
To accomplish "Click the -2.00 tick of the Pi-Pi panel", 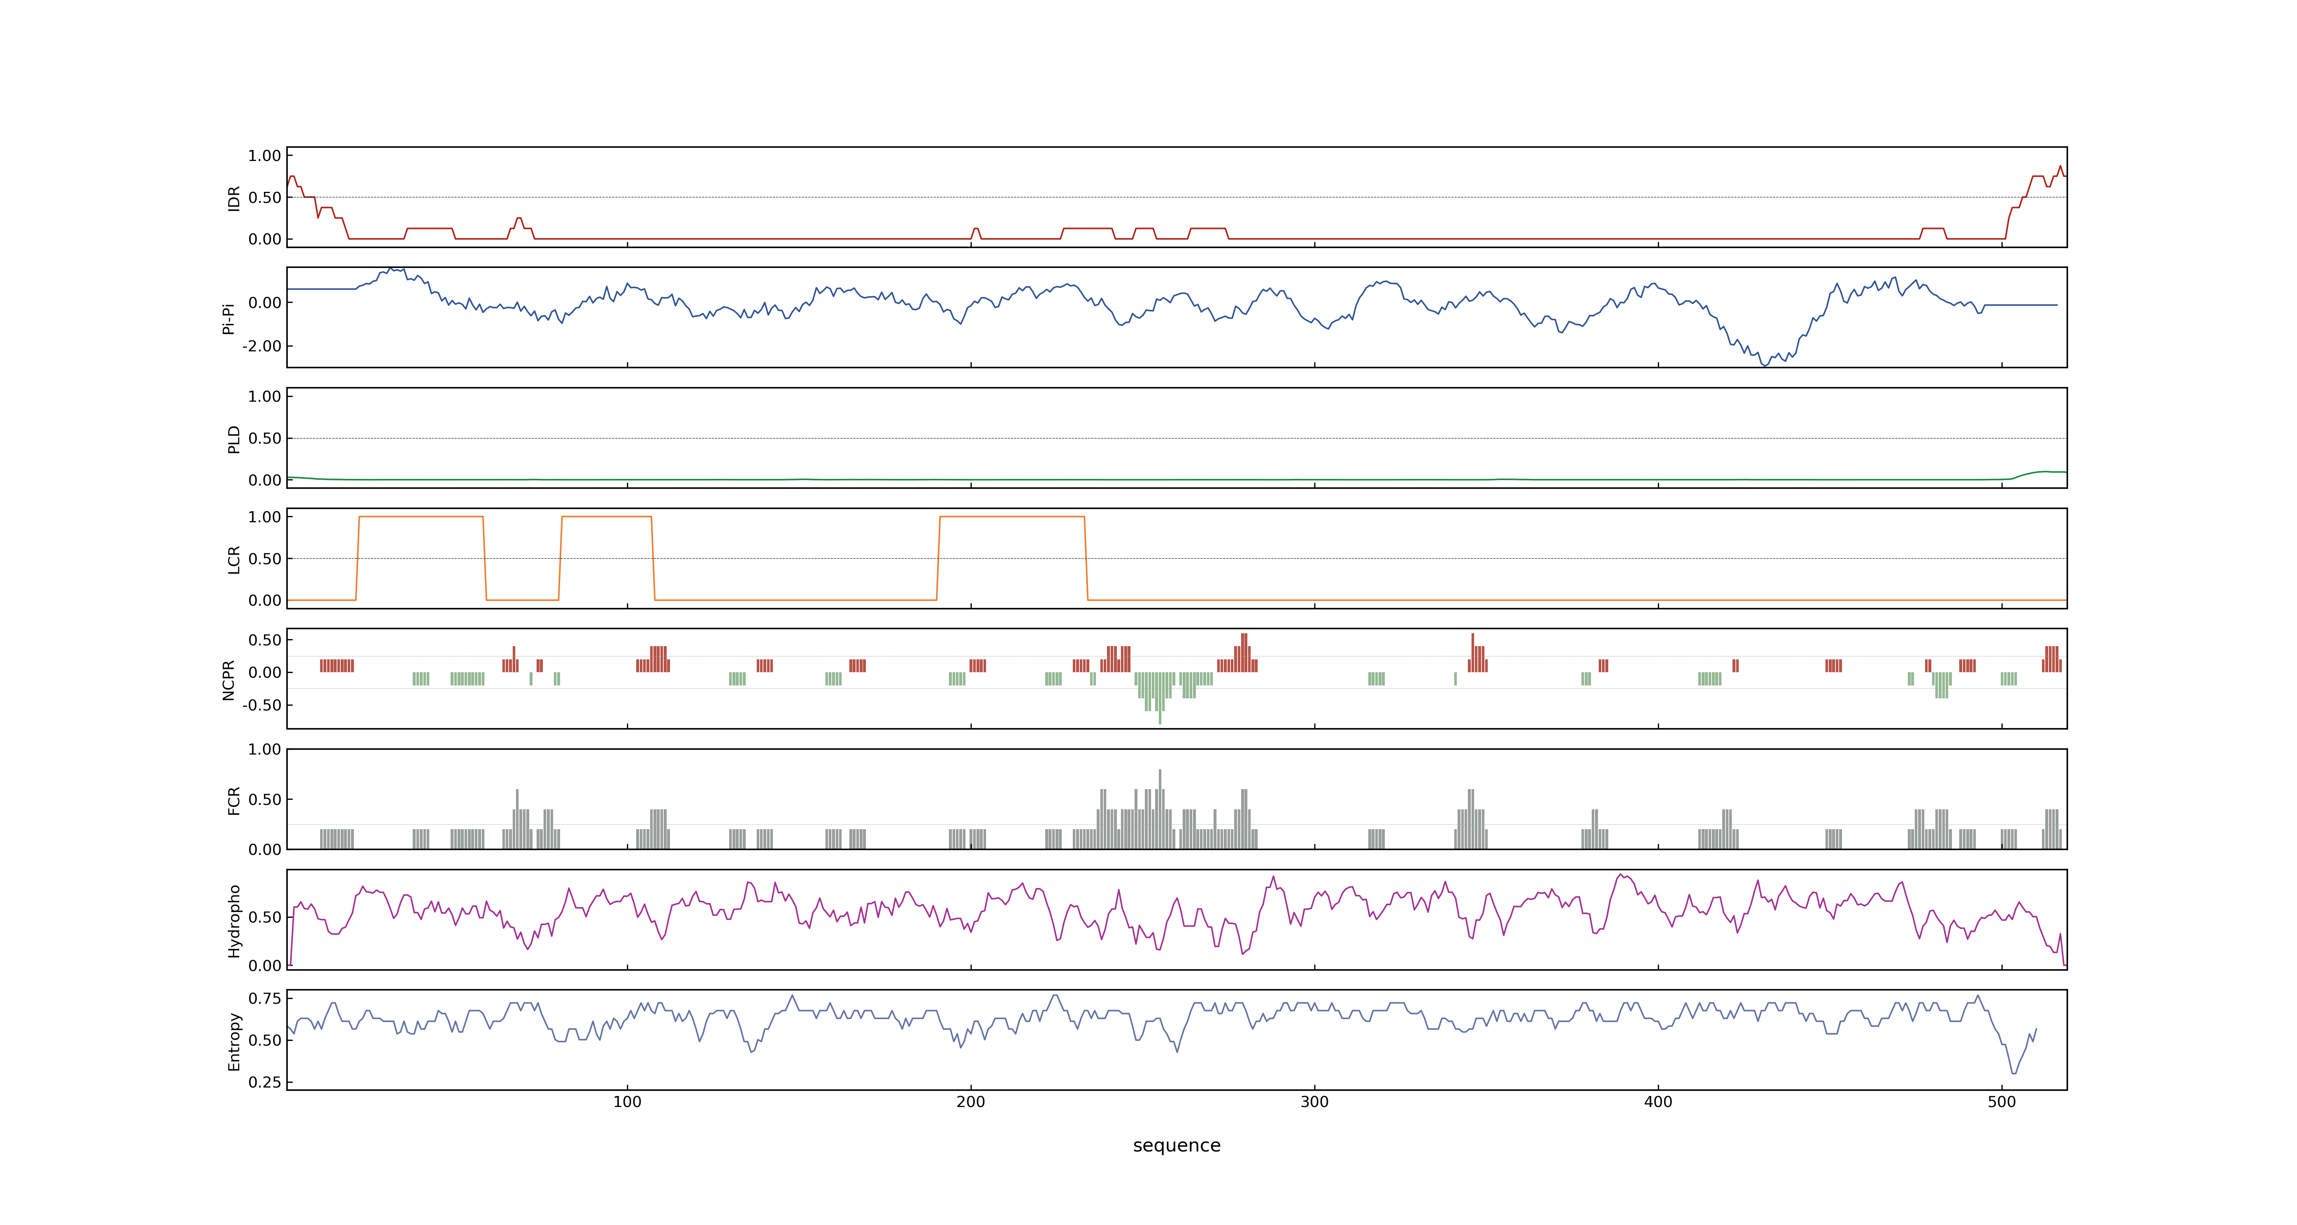I will (261, 346).
